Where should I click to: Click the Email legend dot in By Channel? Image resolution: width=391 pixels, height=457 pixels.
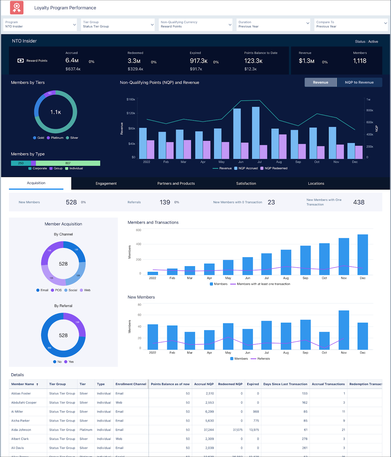coord(38,290)
